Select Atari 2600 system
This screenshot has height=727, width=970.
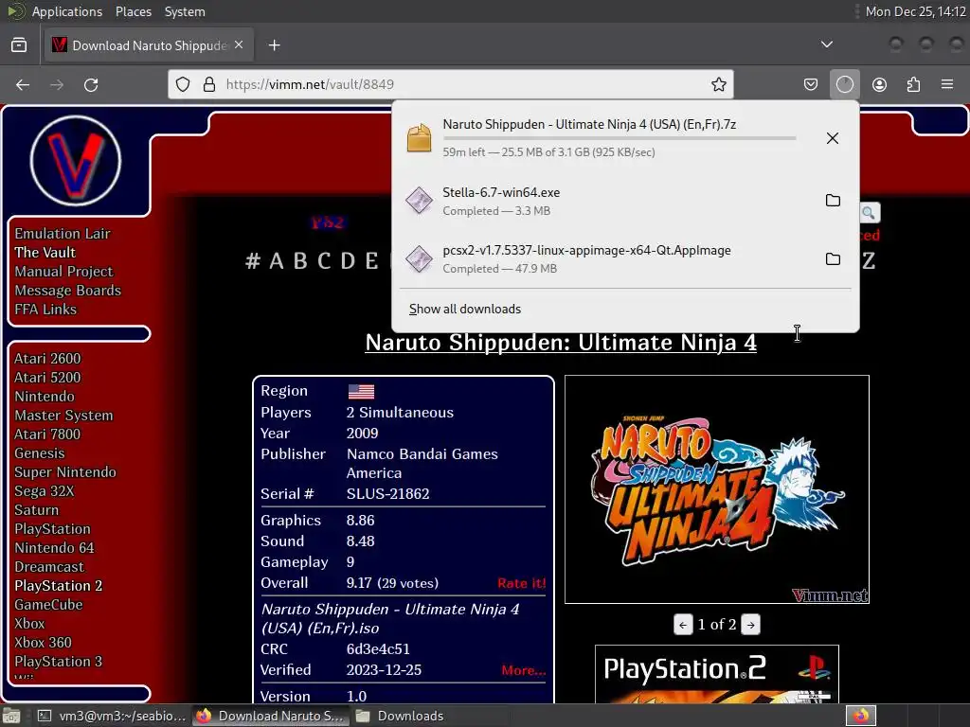(47, 359)
